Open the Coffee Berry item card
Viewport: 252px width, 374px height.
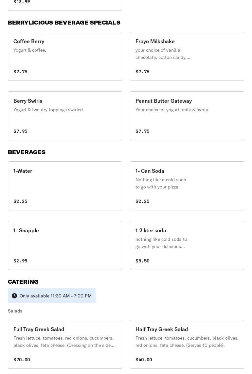pos(65,56)
